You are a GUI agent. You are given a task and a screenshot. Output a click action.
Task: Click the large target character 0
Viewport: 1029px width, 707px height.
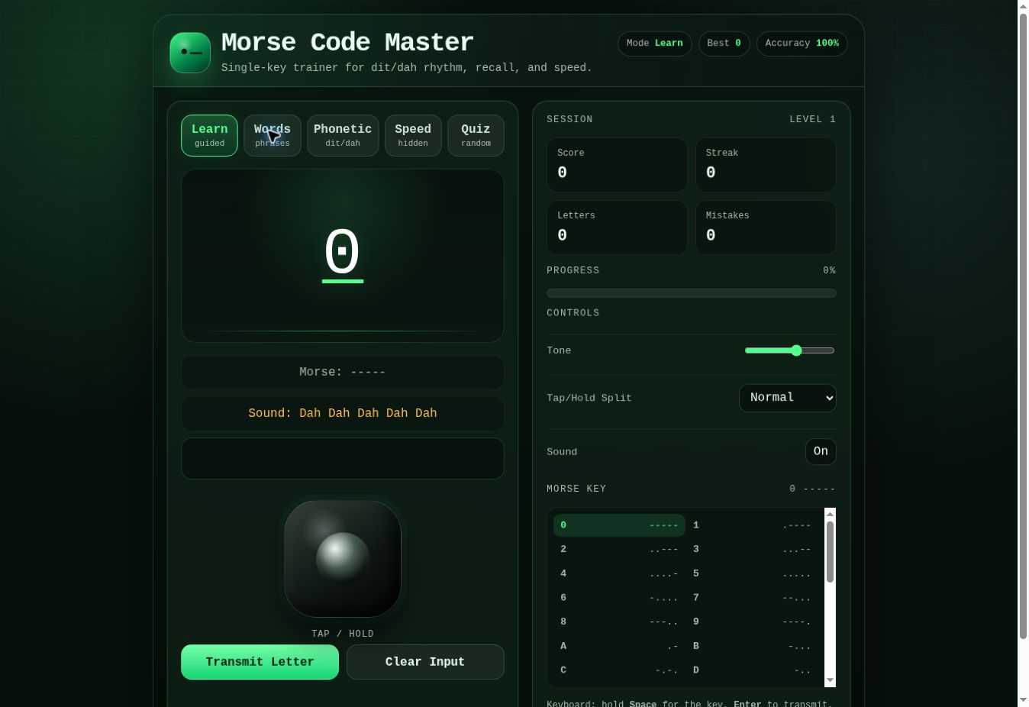click(343, 252)
